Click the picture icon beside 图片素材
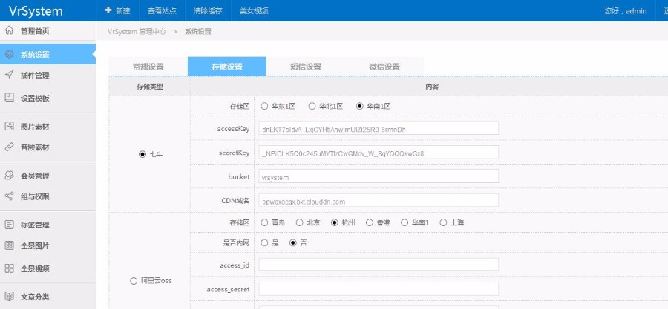Image resolution: width=668 pixels, height=309 pixels. coord(9,126)
